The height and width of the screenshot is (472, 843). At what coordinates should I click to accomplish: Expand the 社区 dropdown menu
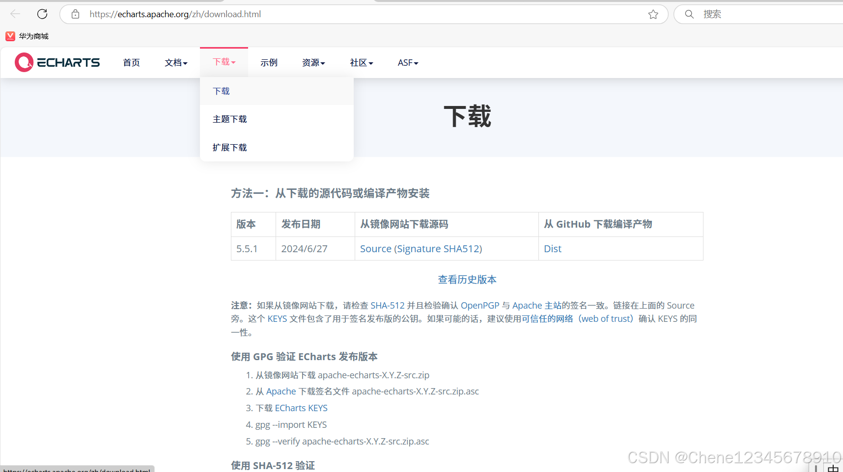coord(361,62)
